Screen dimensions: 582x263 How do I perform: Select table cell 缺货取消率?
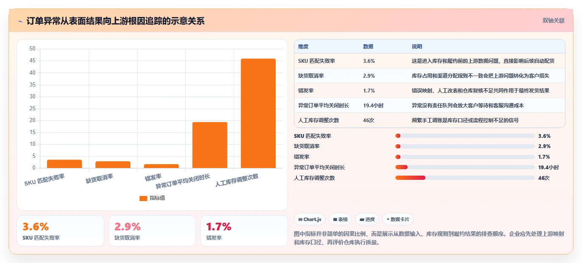(311, 76)
